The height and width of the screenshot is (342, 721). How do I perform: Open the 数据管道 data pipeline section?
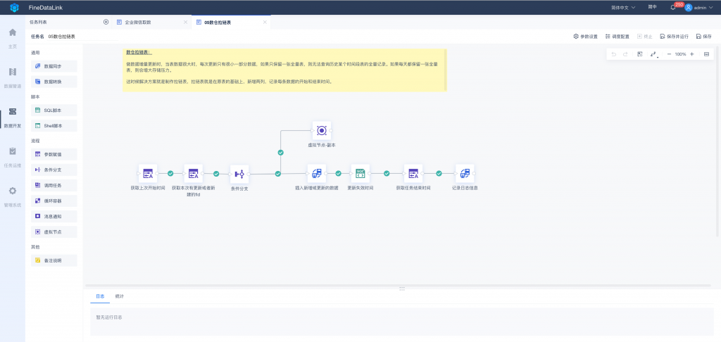tap(13, 77)
